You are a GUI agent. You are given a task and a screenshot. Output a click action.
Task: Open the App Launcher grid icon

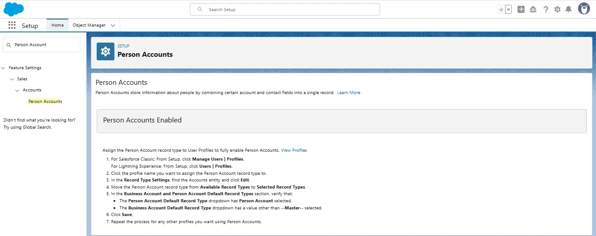(x=12, y=25)
